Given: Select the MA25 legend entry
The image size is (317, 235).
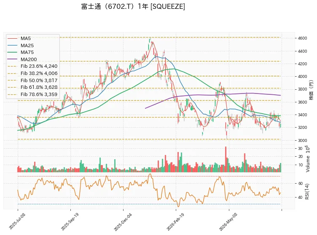Looking at the screenshot, I should pyautogui.click(x=21, y=45).
